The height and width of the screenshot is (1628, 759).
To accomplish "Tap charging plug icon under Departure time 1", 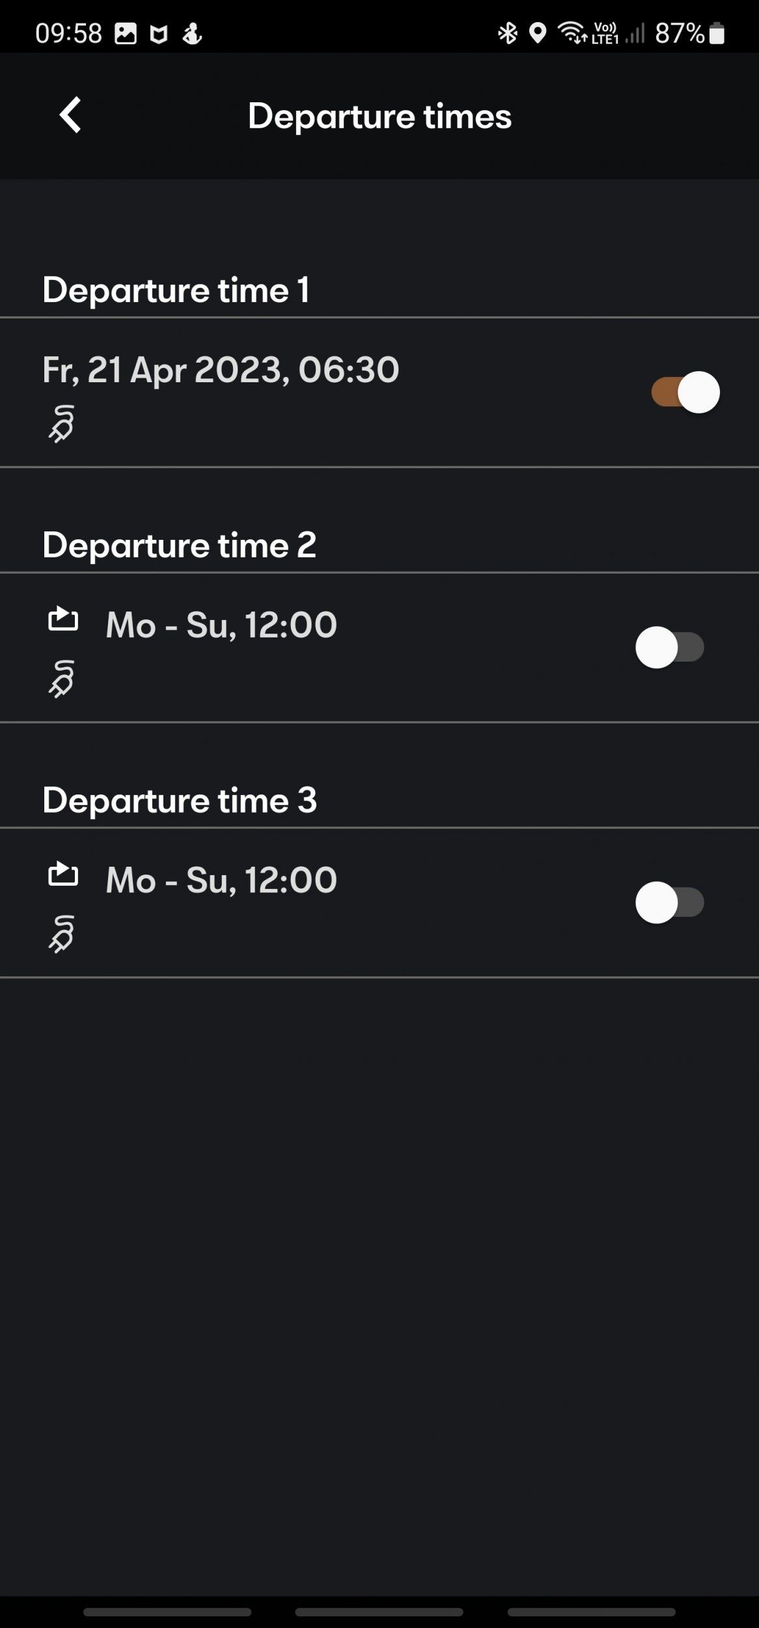I will coord(62,424).
